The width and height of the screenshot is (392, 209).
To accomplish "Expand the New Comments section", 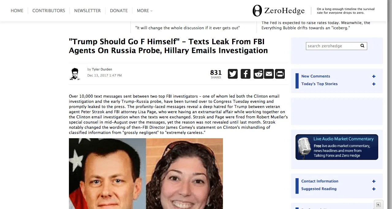I will [374, 76].
